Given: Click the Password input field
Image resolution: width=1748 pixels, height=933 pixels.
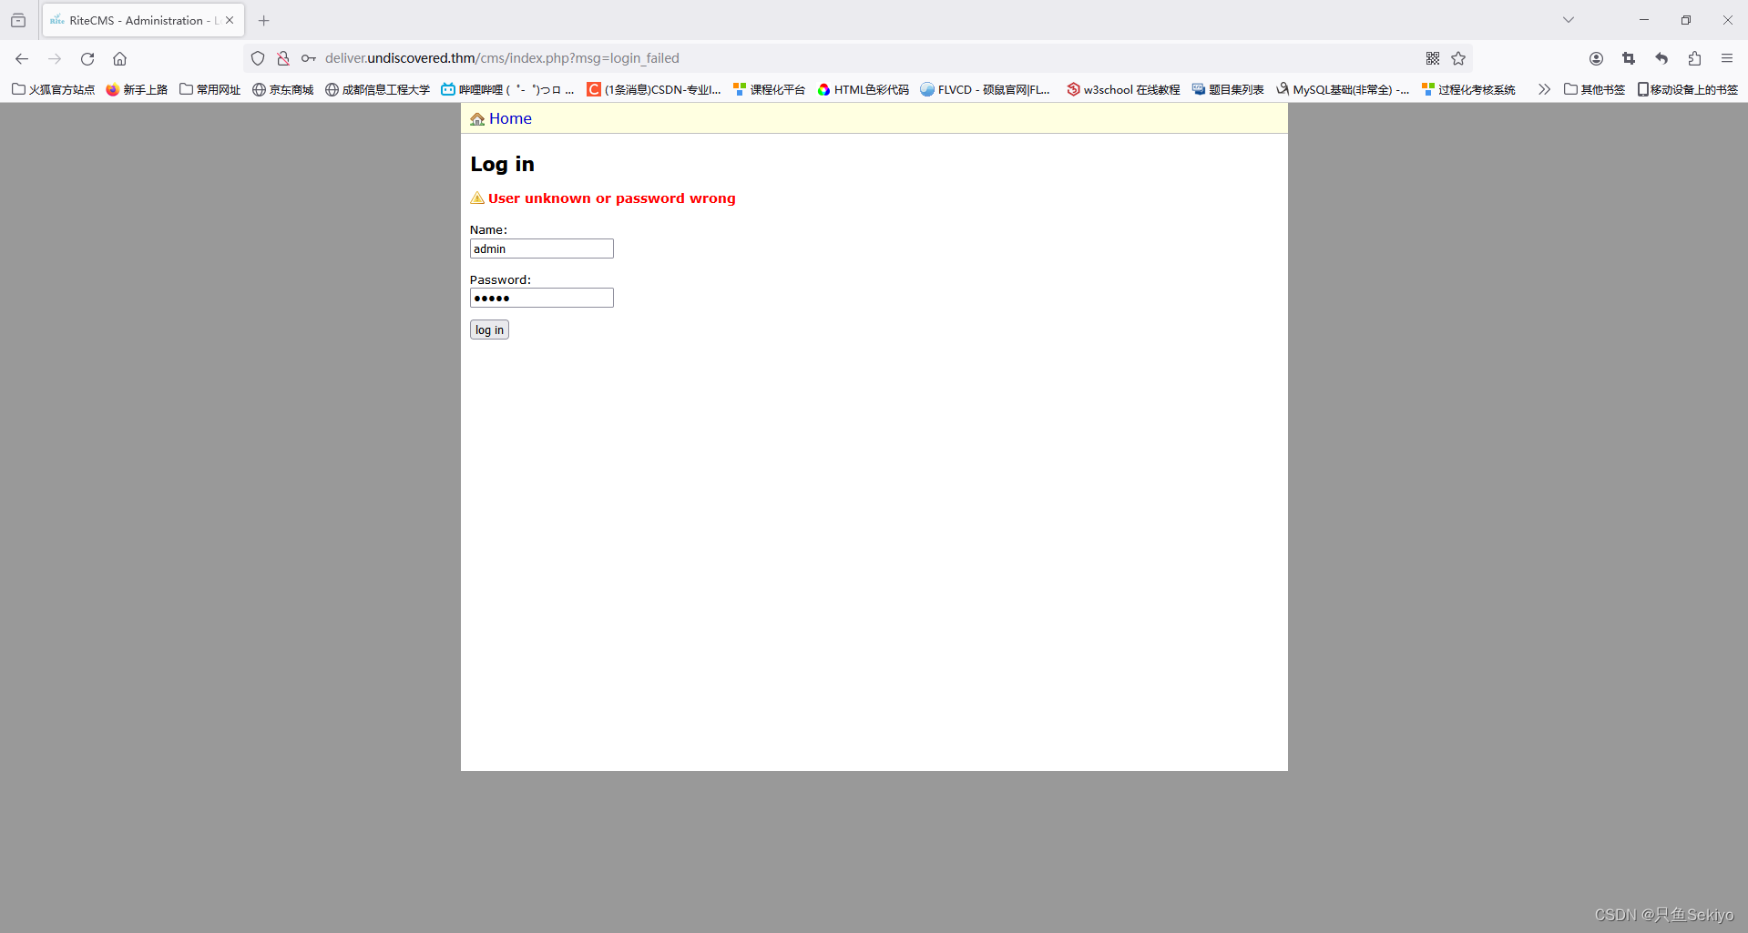Looking at the screenshot, I should pyautogui.click(x=542, y=298).
